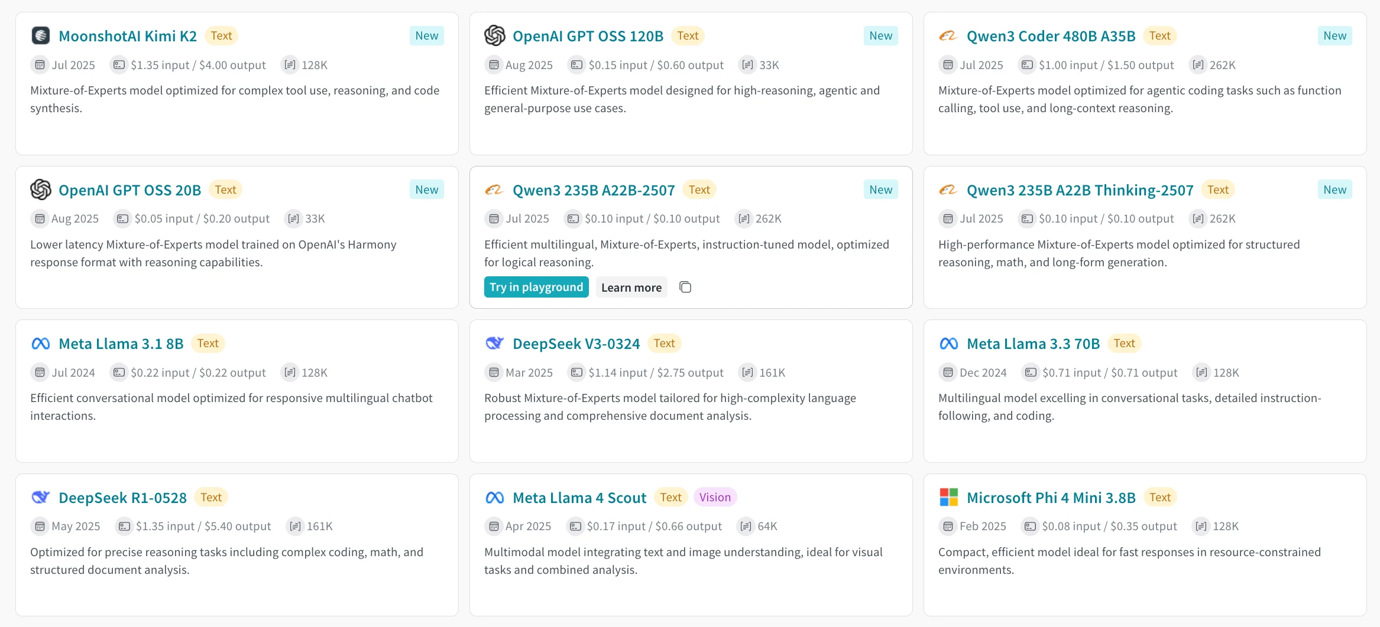
Task: Click the DeepSeek whale icon on R1-0528 card
Action: (40, 497)
